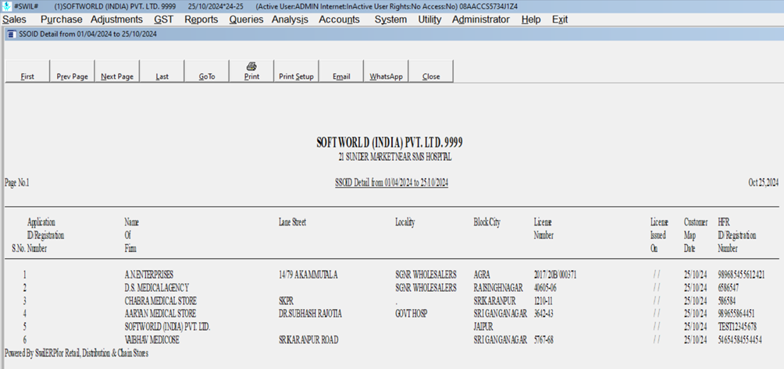Click HFR ID 98968545612421
Image resolution: width=784 pixels, height=369 pixels.
point(742,275)
